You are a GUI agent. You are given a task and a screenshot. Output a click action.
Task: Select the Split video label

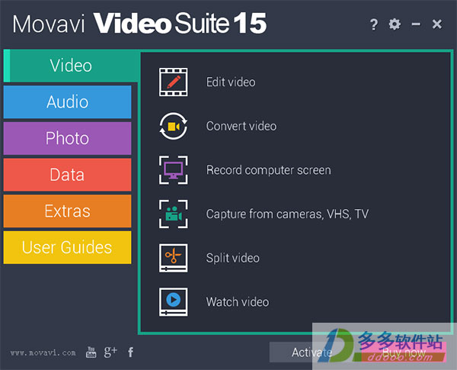(232, 258)
